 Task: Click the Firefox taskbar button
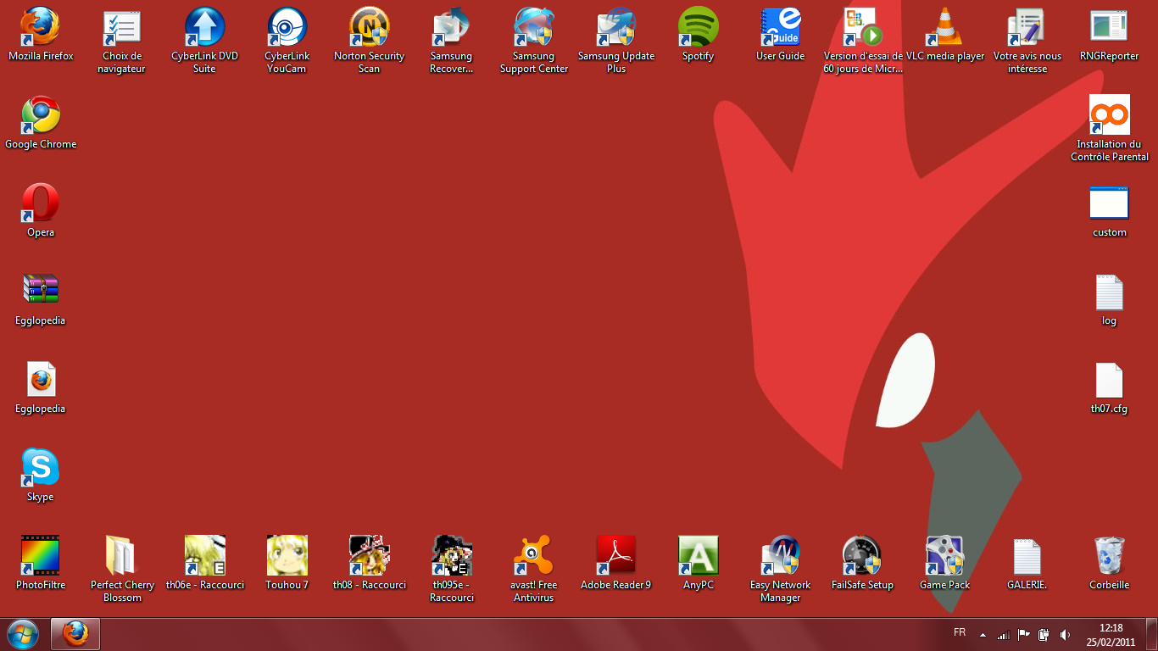pos(75,634)
